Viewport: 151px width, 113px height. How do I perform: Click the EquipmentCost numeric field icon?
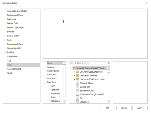pyautogui.click(x=77, y=91)
